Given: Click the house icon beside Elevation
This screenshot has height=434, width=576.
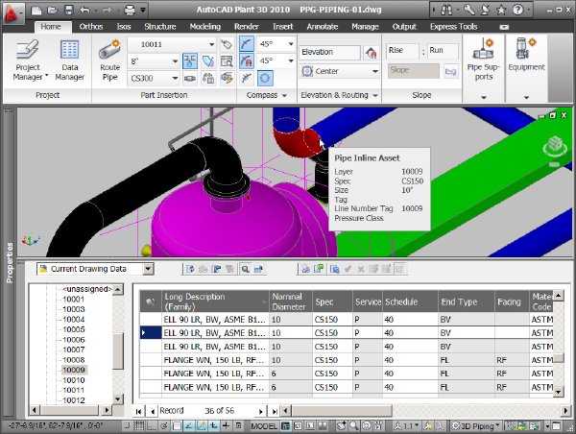Looking at the screenshot, I should point(371,53).
